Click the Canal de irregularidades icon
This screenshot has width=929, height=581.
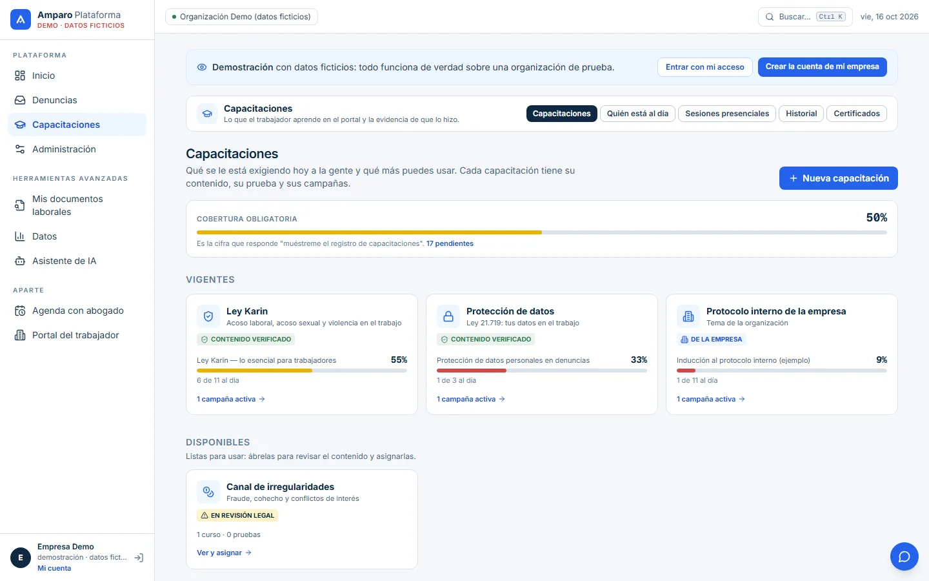[x=208, y=492]
